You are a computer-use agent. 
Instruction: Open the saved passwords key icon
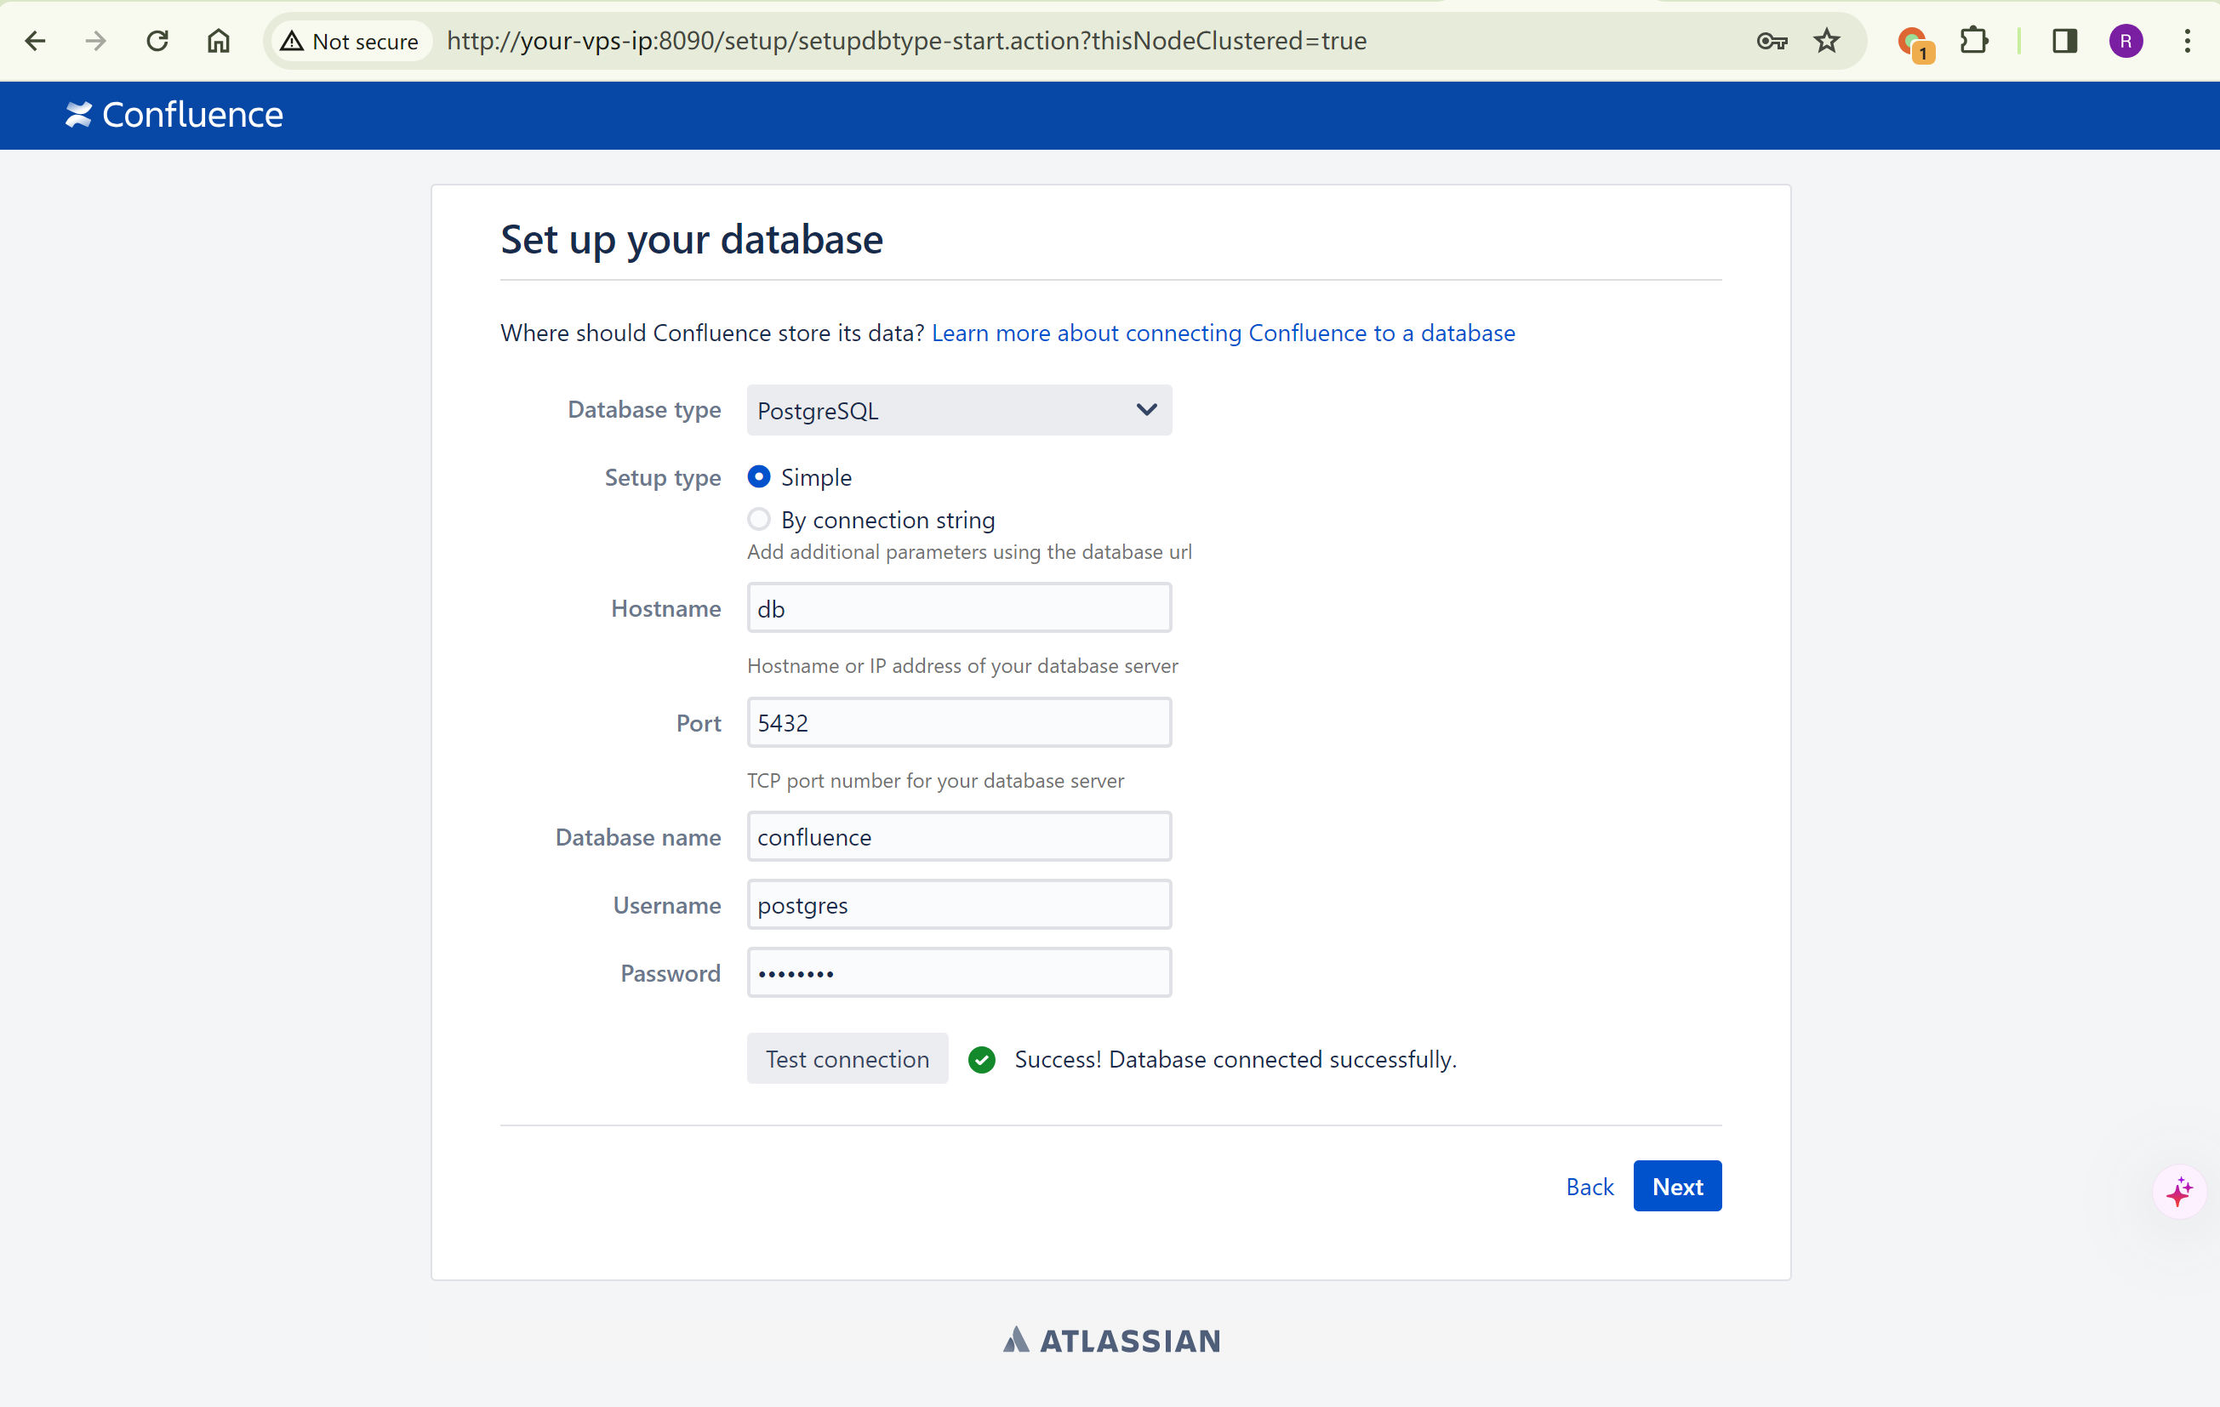[1771, 41]
